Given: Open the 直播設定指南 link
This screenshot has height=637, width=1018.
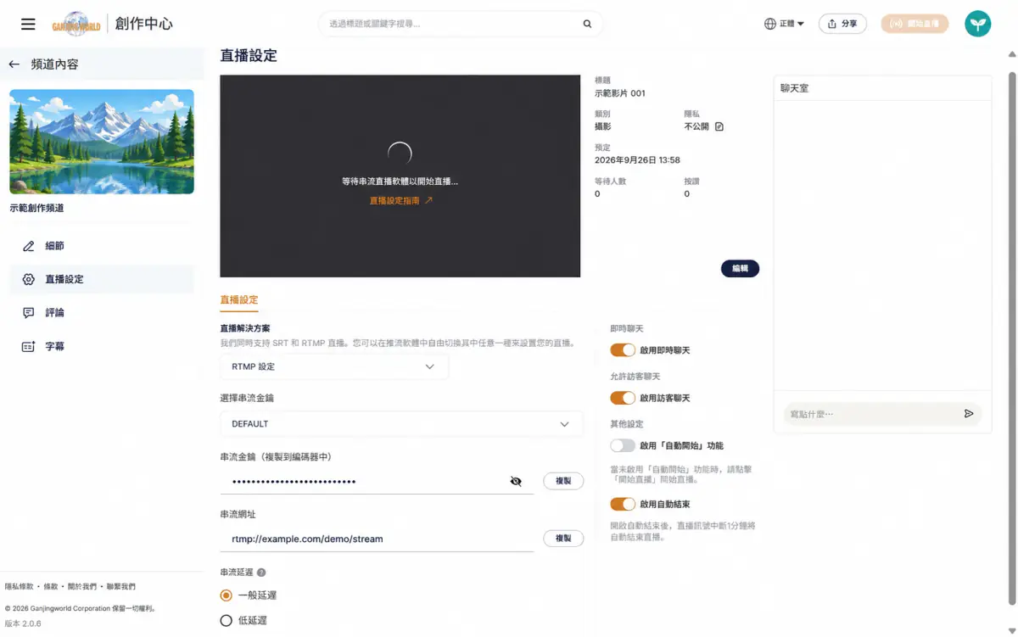Looking at the screenshot, I should [400, 201].
